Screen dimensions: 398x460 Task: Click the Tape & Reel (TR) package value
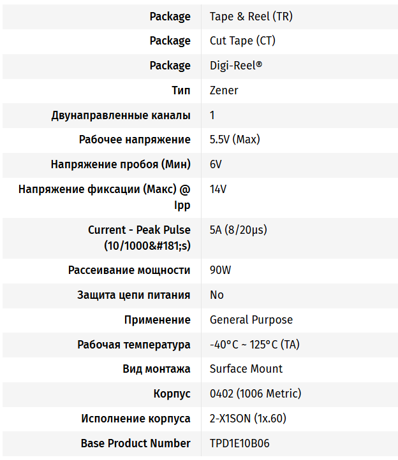pyautogui.click(x=251, y=17)
